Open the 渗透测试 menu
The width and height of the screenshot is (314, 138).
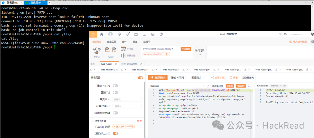coord(97,42)
